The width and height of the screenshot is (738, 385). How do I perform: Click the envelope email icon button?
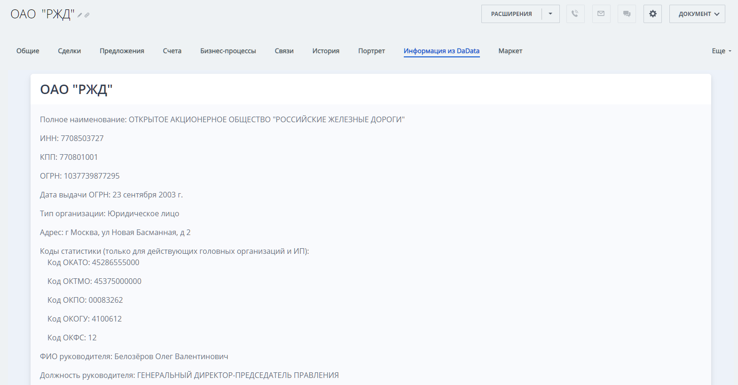[x=601, y=14]
